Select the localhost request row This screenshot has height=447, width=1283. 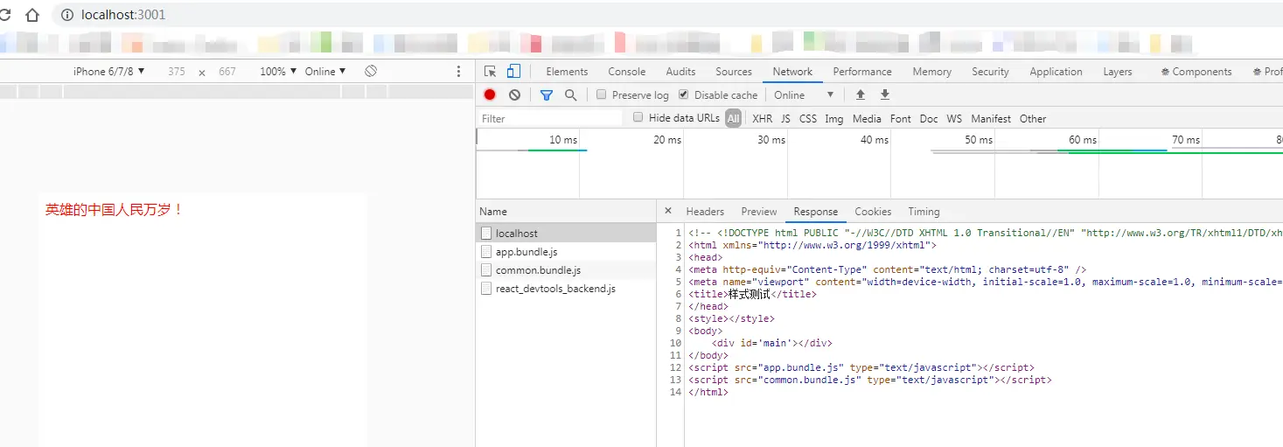point(566,234)
